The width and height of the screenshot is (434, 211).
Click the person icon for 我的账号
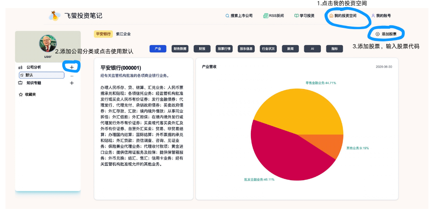tap(373, 16)
